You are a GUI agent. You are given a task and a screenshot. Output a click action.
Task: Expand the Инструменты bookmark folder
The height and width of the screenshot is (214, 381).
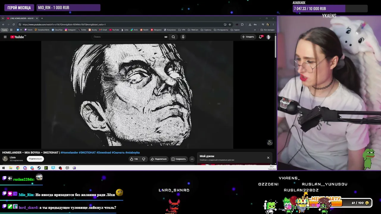[x=221, y=30]
